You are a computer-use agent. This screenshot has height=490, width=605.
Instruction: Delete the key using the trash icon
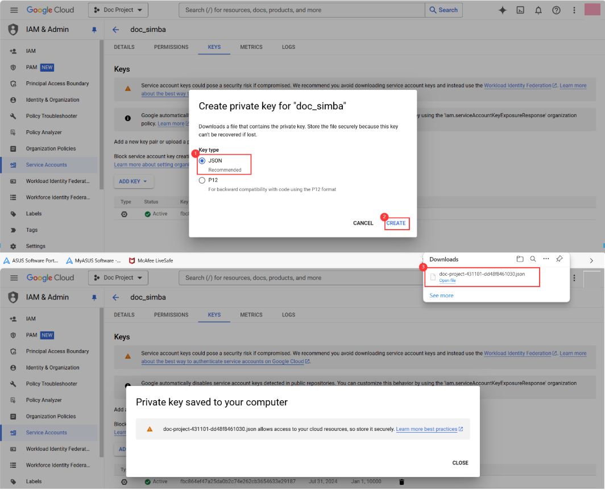click(x=401, y=482)
